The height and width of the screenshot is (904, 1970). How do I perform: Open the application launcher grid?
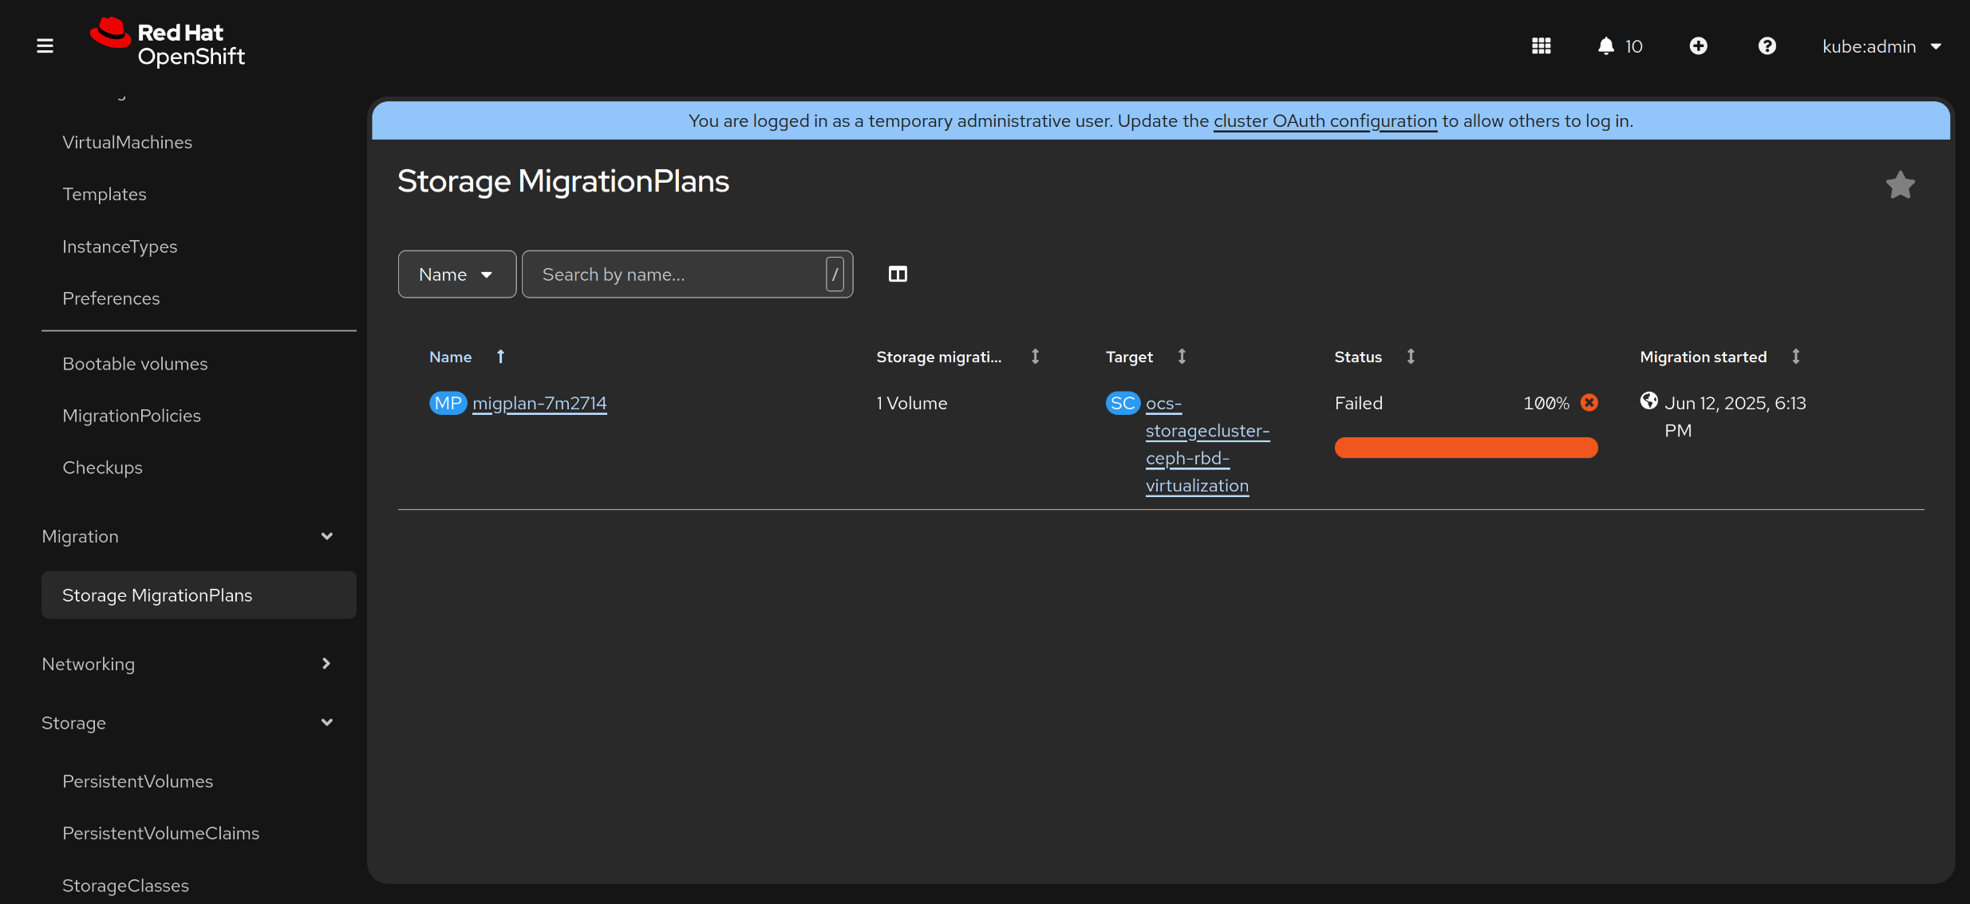click(x=1541, y=46)
